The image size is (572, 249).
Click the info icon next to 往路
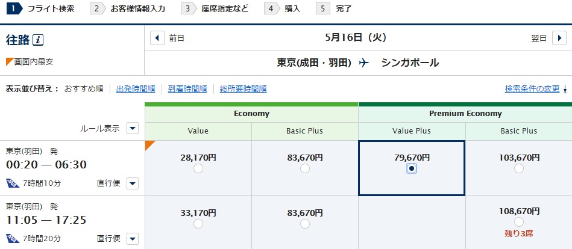(x=38, y=40)
